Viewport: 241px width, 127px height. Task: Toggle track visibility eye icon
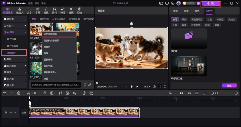point(11,112)
